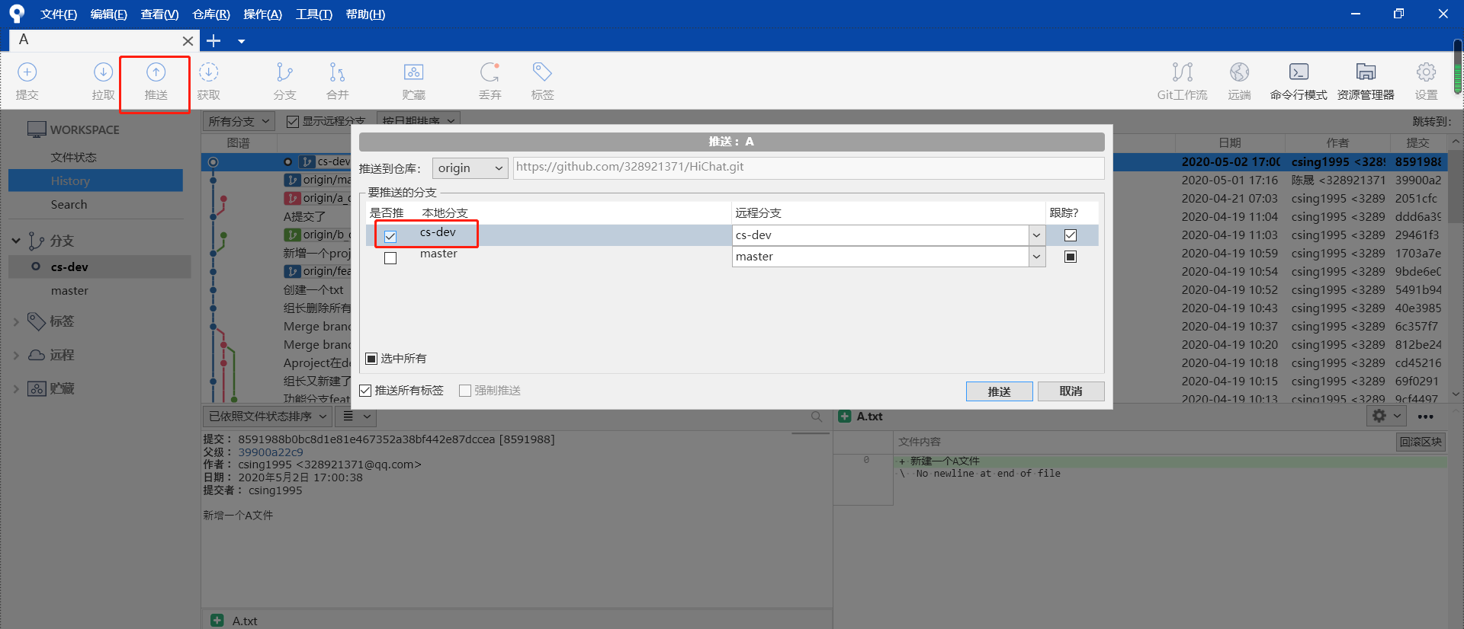Open the 仓库(R) menu
This screenshot has height=629, width=1464.
click(211, 14)
